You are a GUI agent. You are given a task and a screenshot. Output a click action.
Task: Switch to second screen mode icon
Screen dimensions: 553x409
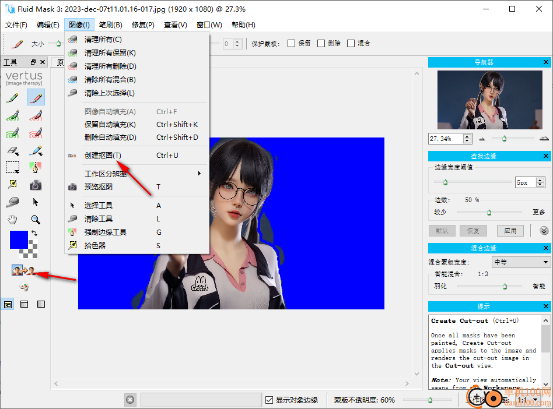[24, 304]
